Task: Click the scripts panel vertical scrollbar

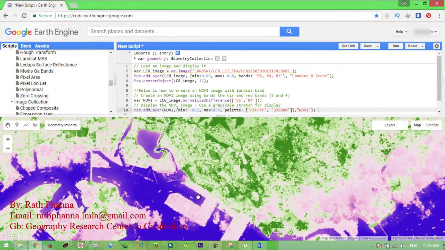Action: coord(111,83)
